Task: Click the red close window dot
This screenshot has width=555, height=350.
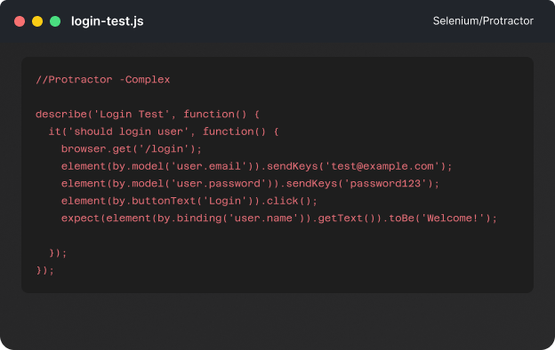Action: point(20,21)
